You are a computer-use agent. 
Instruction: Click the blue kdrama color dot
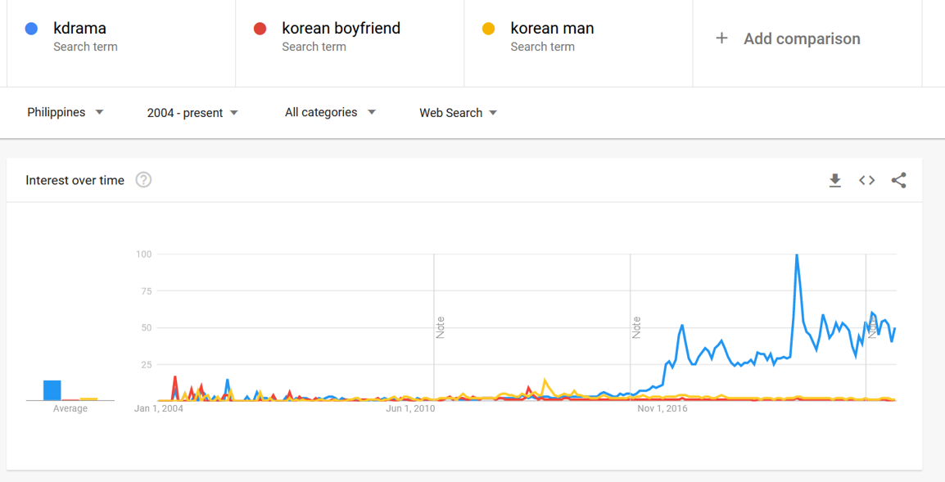click(31, 29)
